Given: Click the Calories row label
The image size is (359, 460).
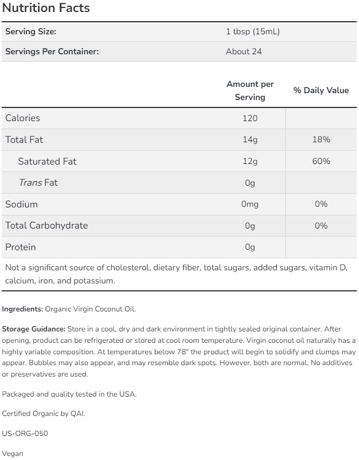Looking at the screenshot, I should (23, 118).
